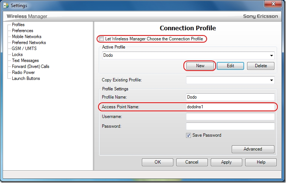The width and height of the screenshot is (286, 183).
Task: Select Forward (Divert) Calls item
Action: 30,66
